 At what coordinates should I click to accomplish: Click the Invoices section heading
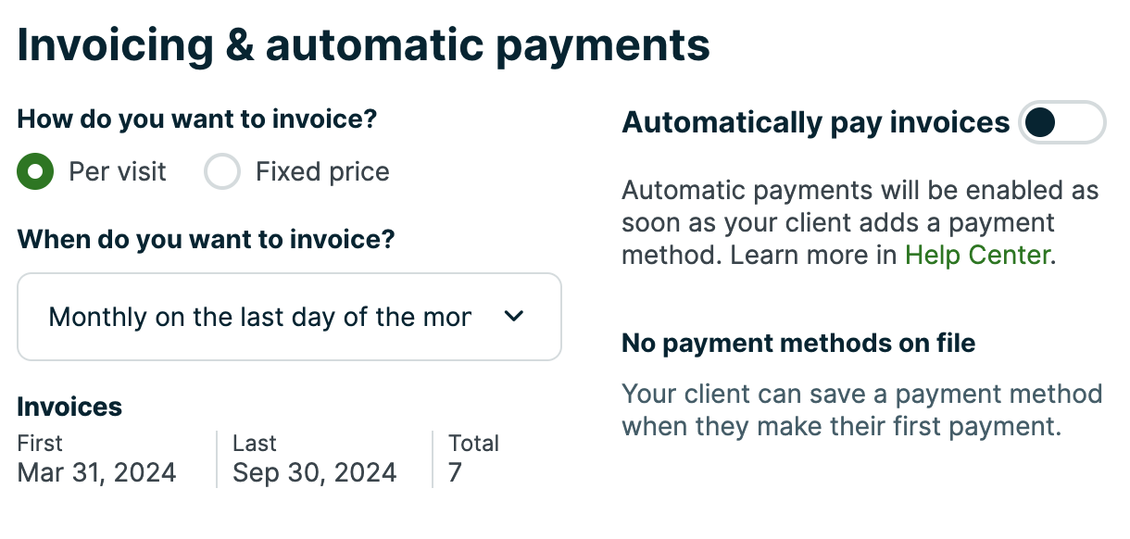69,407
